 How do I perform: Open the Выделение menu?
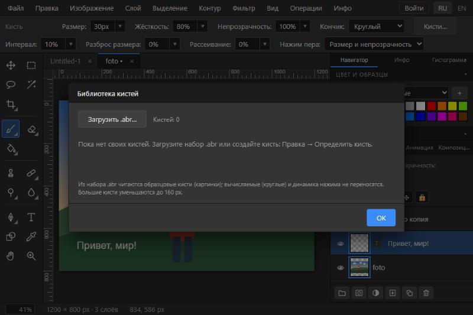(x=170, y=8)
